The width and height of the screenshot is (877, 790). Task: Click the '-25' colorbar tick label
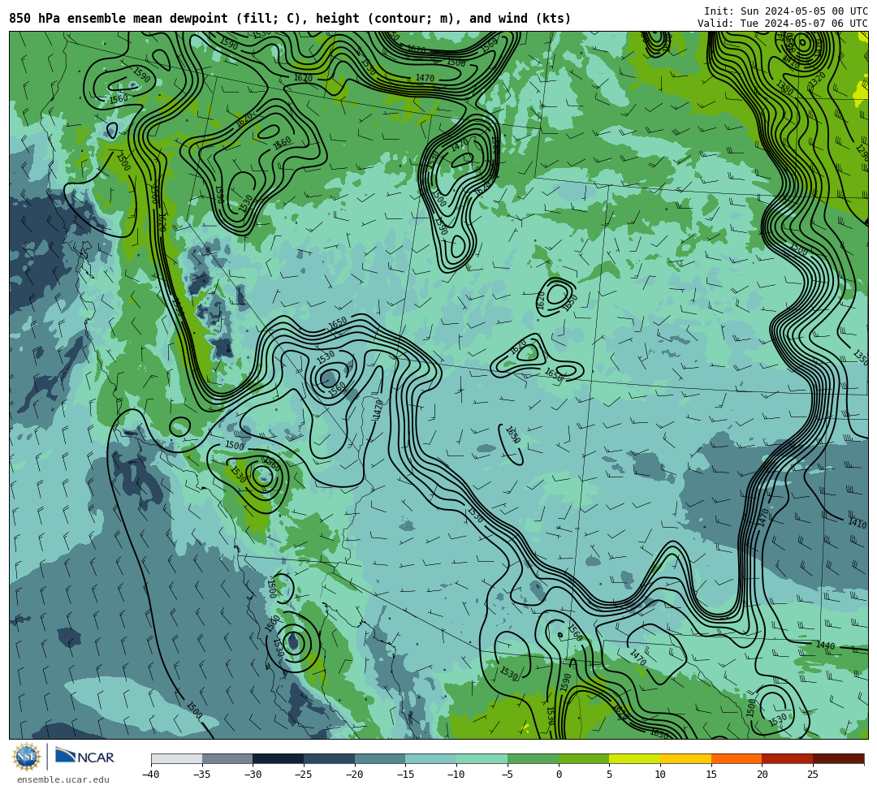tap(303, 775)
